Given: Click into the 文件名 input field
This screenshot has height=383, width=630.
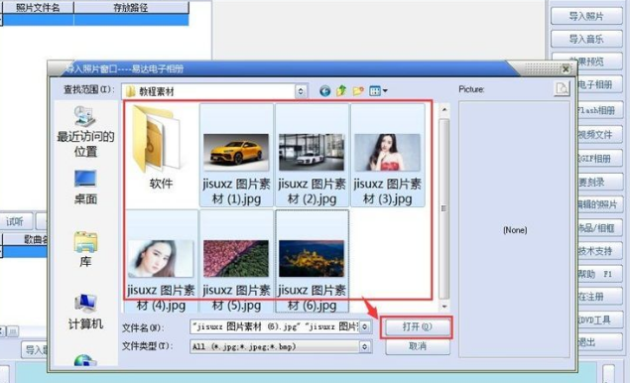Looking at the screenshot, I should click(x=275, y=326).
